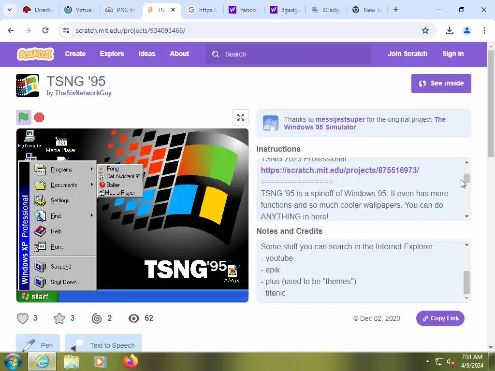
Task: Click Sign in link
Action: 453,54
